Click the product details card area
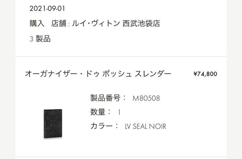242x159 pixels. (x=121, y=106)
